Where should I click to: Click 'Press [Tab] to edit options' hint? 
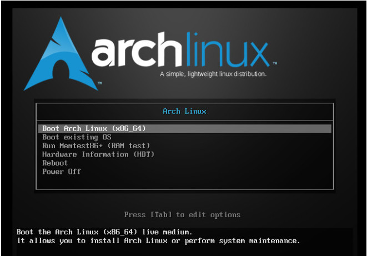[182, 214]
